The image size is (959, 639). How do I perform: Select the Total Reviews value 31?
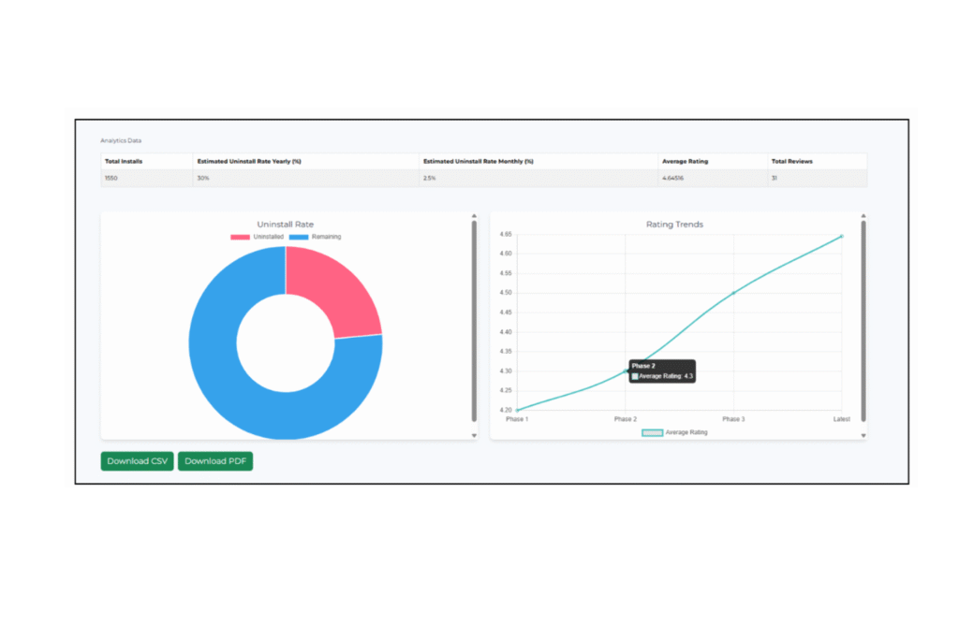click(775, 177)
